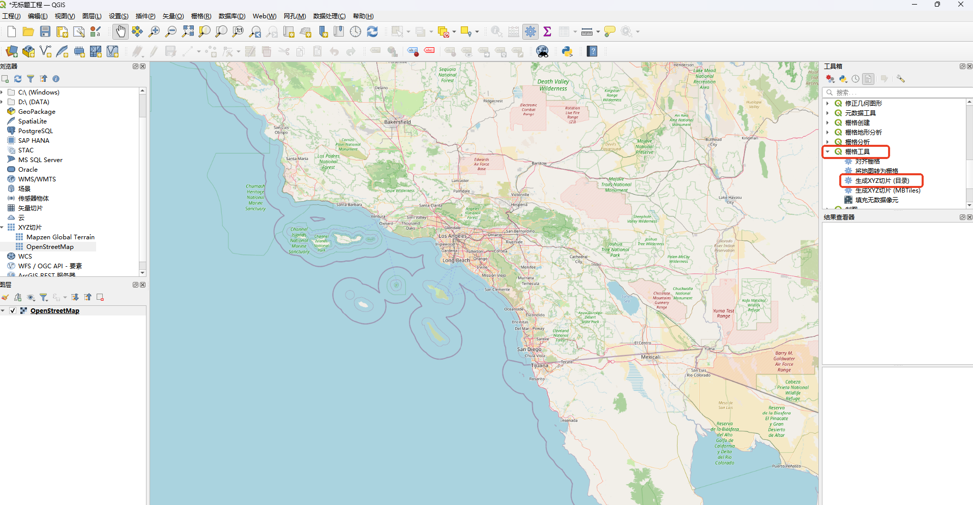Open the Help Contents question mark icon

coord(592,51)
